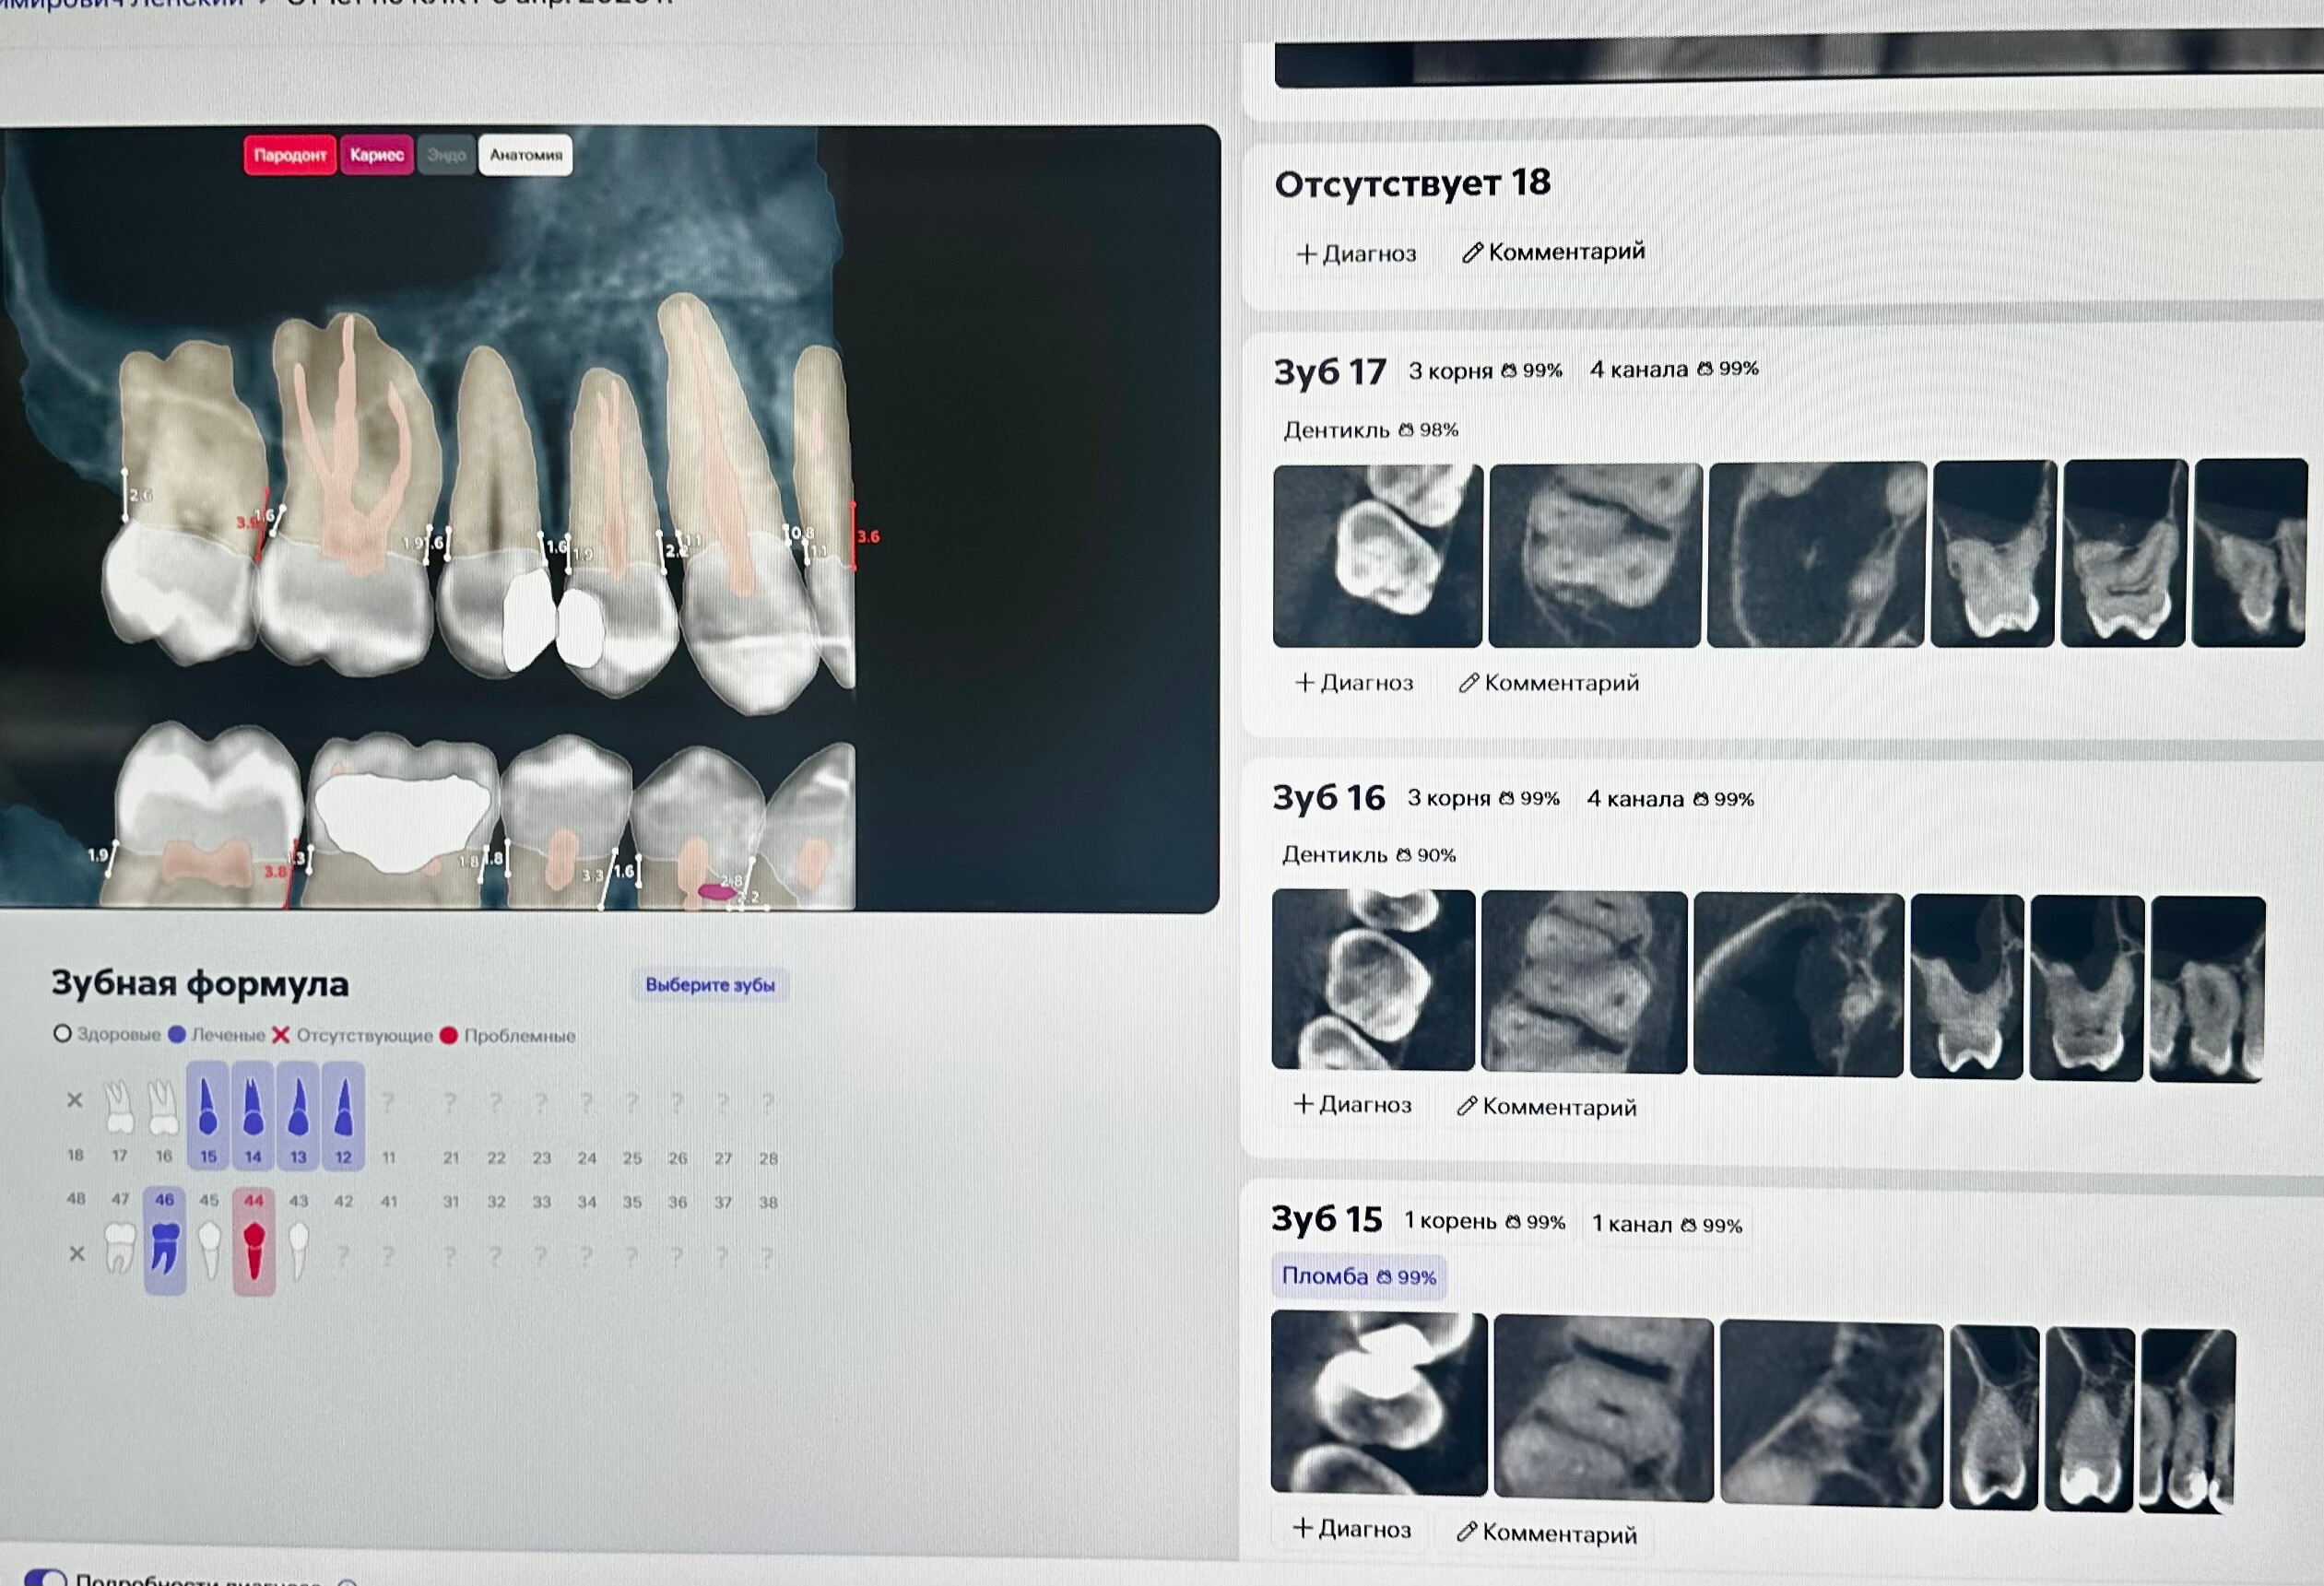
Task: Click the Пломба 99% tag on tooth 15
Action: 1357,1276
